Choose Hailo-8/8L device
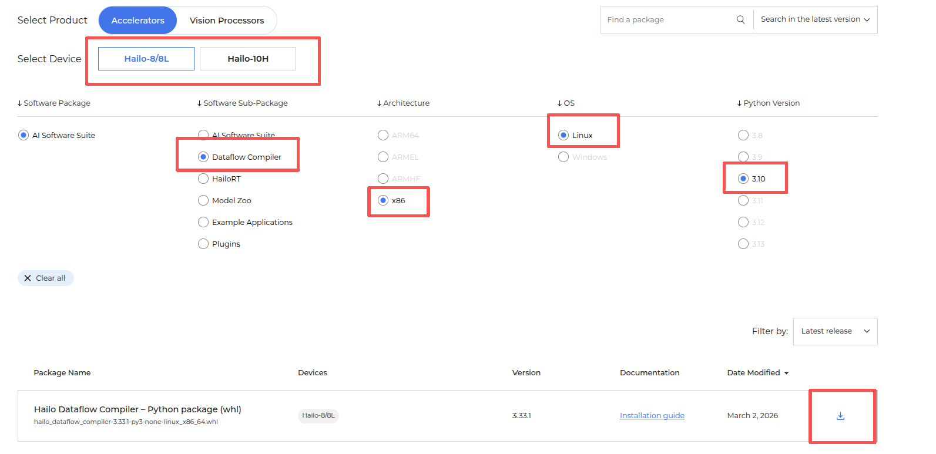The image size is (936, 454). (x=146, y=59)
